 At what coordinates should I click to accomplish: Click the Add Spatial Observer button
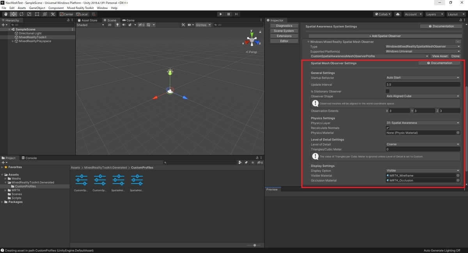point(385,36)
